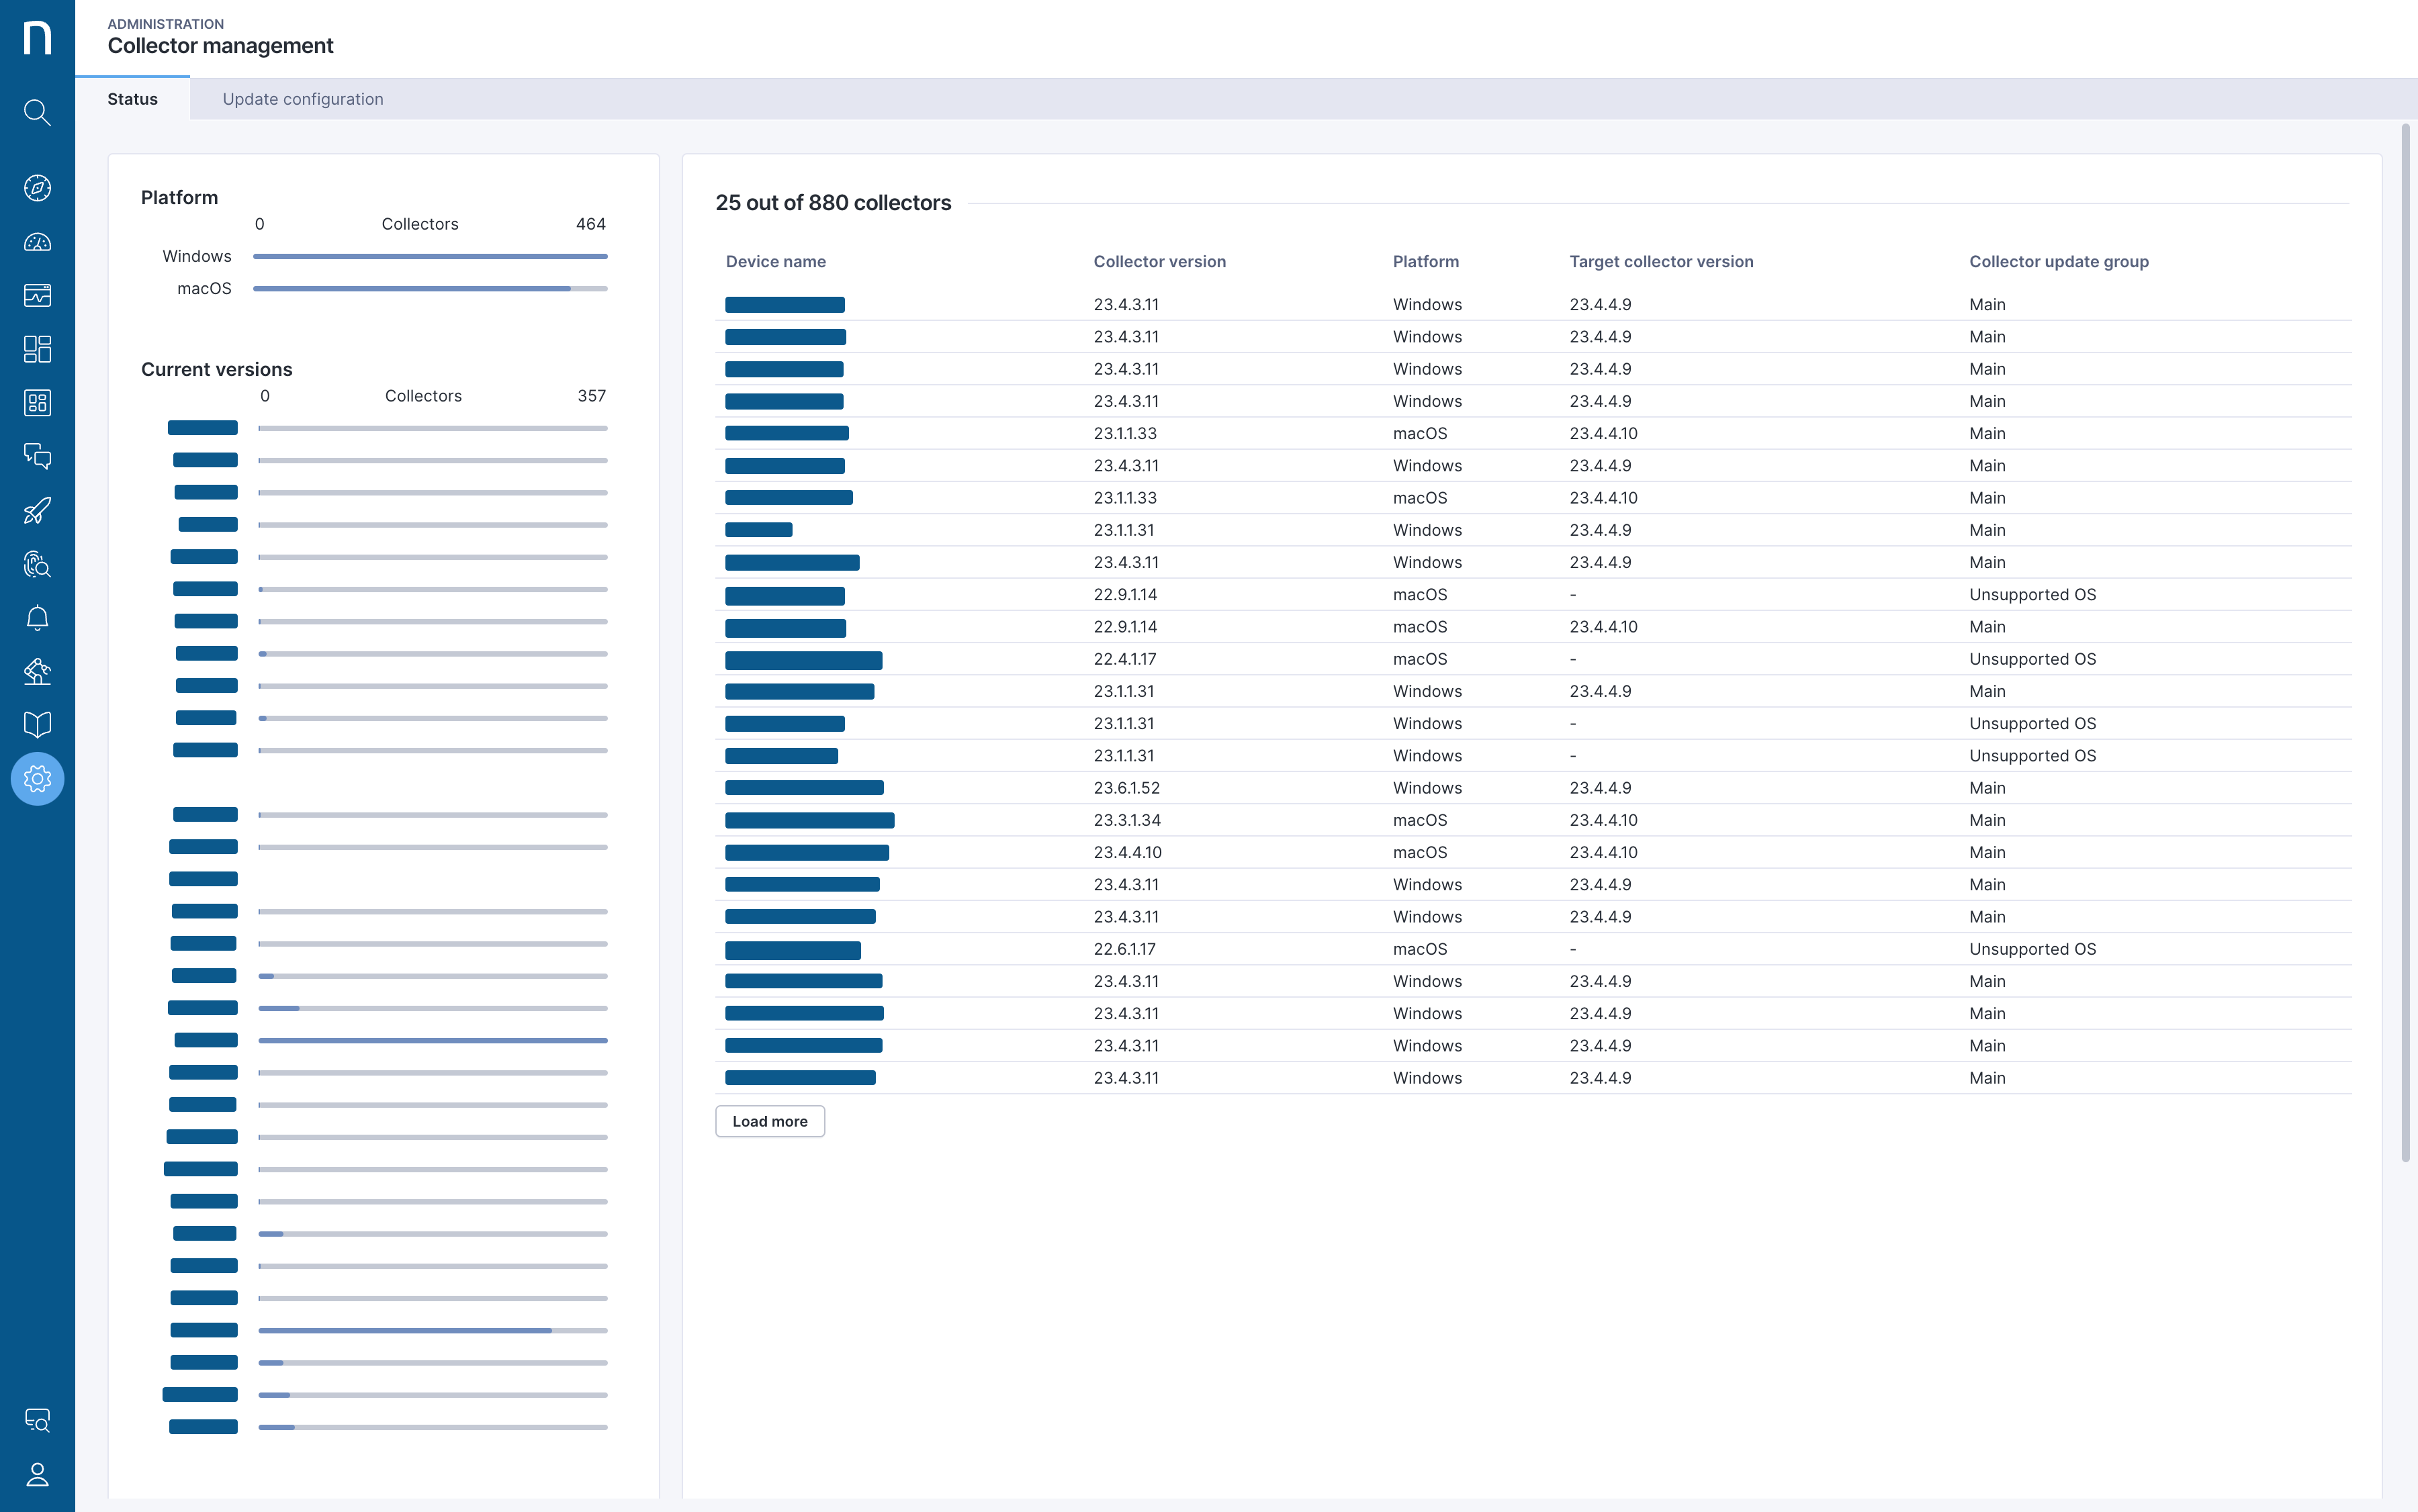
Task: Click the vertical page scrollbar
Action: (2405, 640)
